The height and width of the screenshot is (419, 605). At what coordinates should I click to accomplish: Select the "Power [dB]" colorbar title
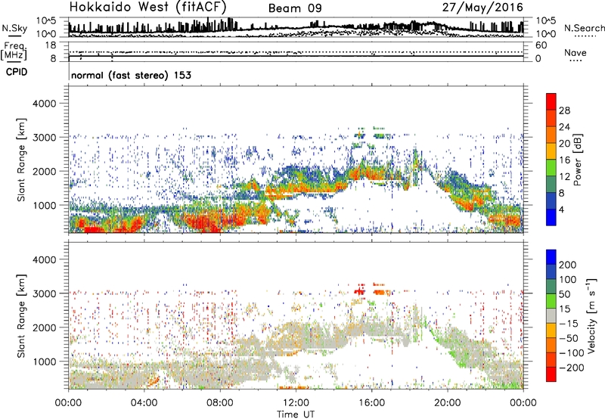click(577, 160)
